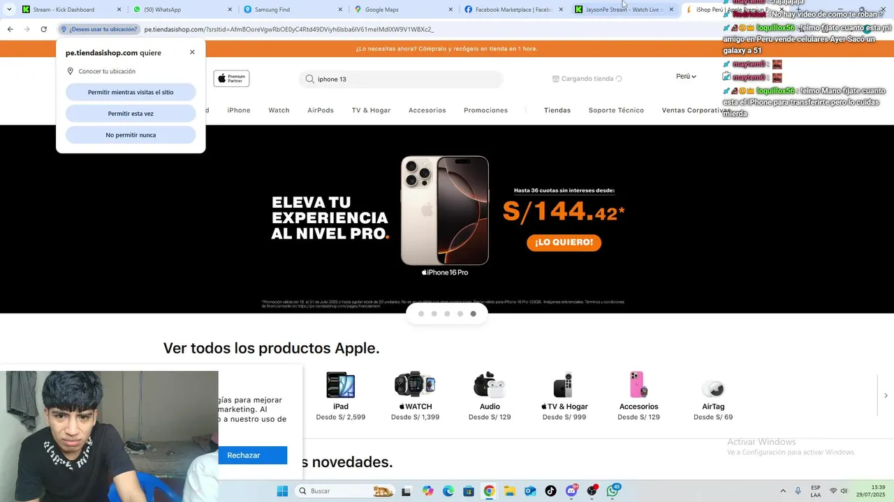
Task: Click the browser address bar URL
Action: tap(288, 29)
